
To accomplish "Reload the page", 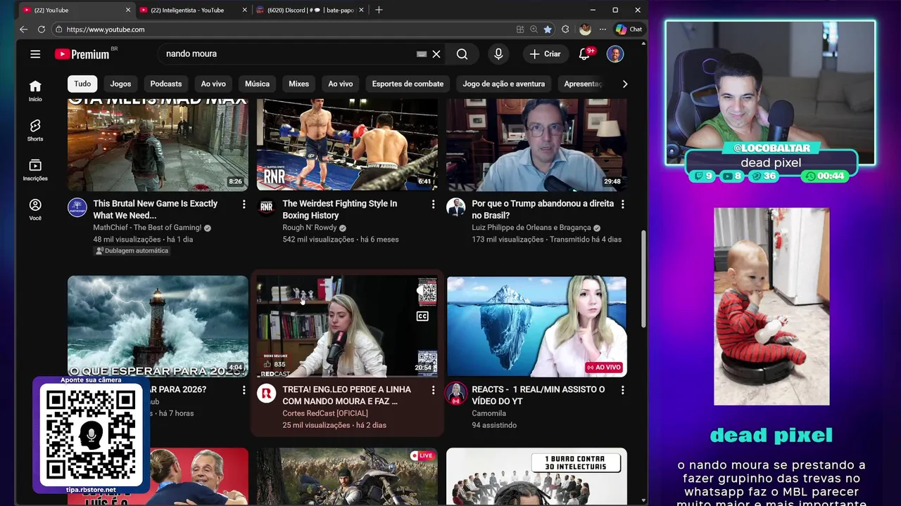I will click(42, 30).
